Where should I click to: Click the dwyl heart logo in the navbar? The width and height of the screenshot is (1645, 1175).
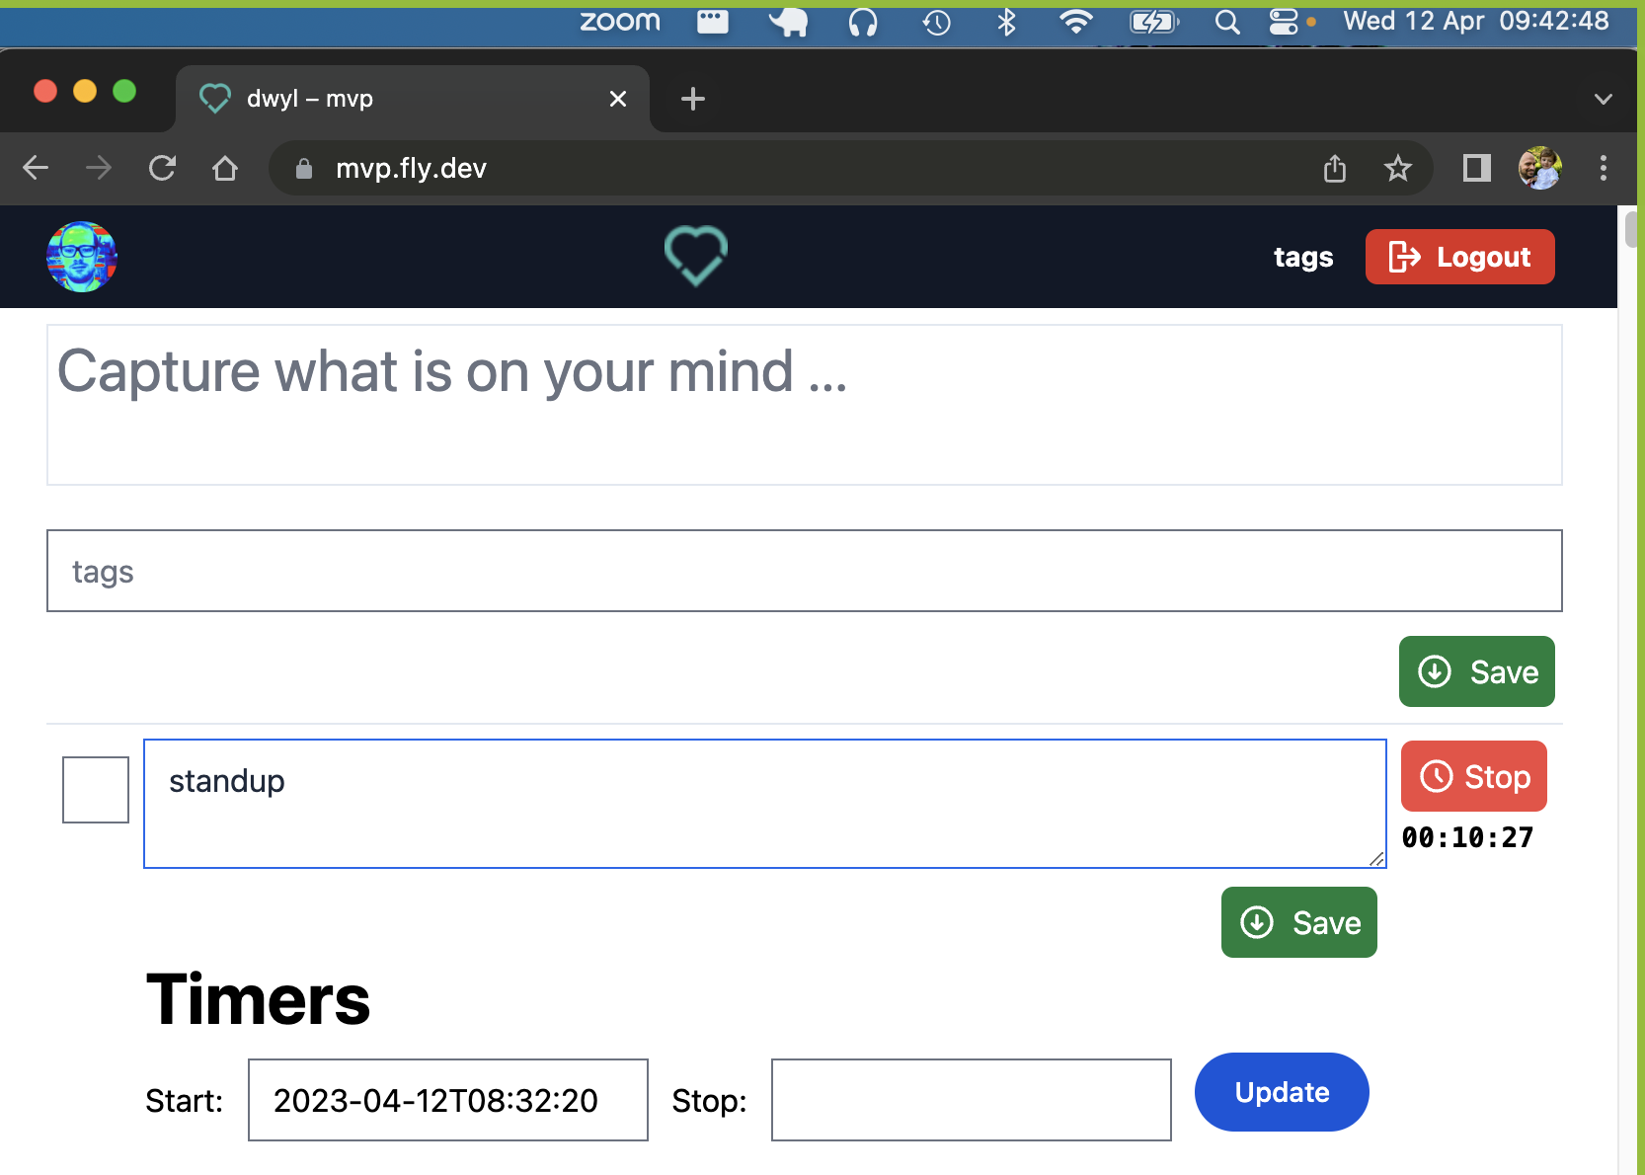(x=695, y=256)
